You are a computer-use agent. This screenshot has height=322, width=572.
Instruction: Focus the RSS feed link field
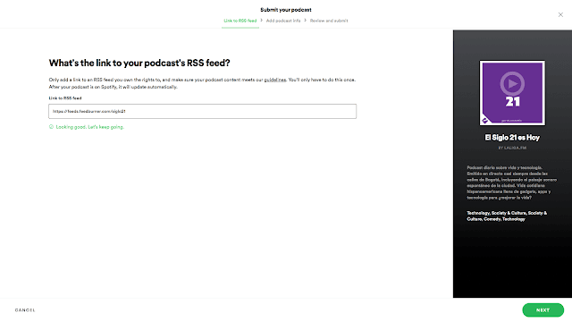pyautogui.click(x=203, y=111)
